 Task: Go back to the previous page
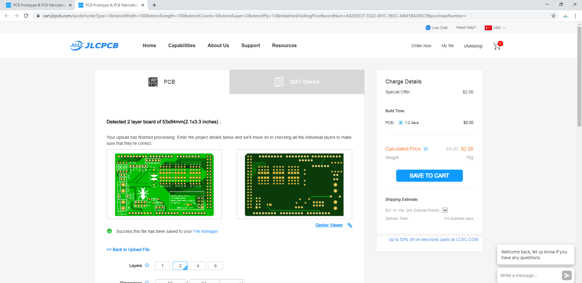(x=7, y=16)
